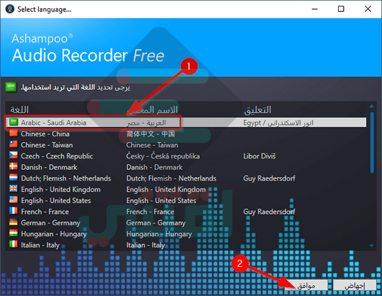
Task: Minimize the Select language window
Action: [315, 9]
